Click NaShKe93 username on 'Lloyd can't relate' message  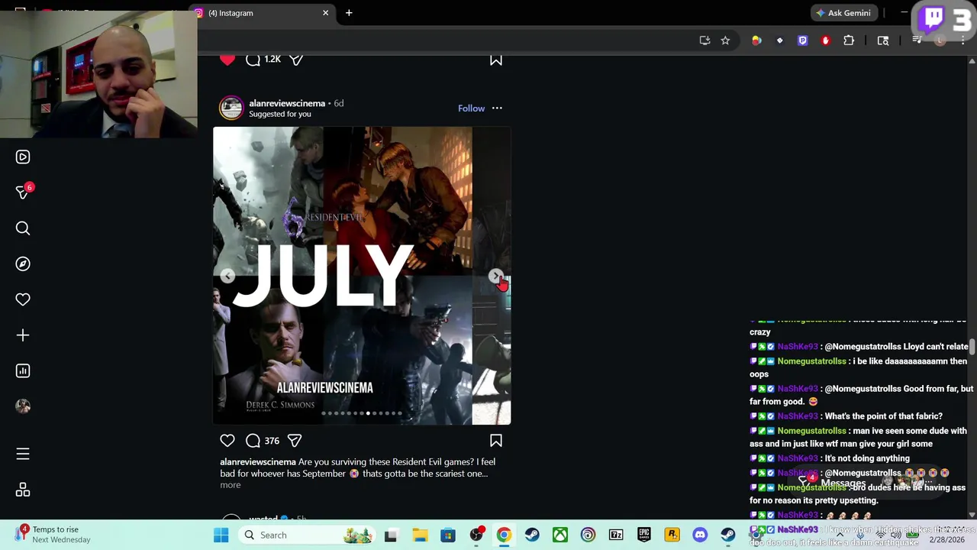click(x=798, y=347)
